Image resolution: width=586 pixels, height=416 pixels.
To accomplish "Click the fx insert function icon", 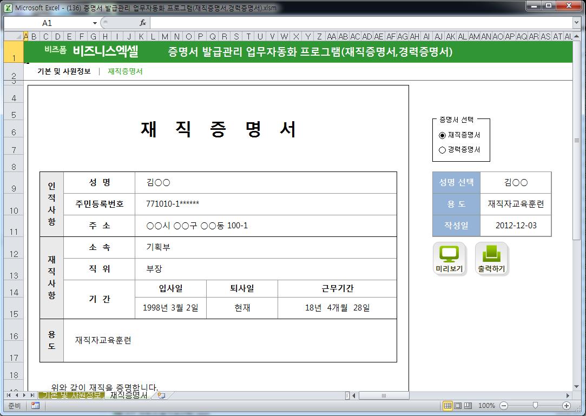I will click(x=143, y=23).
